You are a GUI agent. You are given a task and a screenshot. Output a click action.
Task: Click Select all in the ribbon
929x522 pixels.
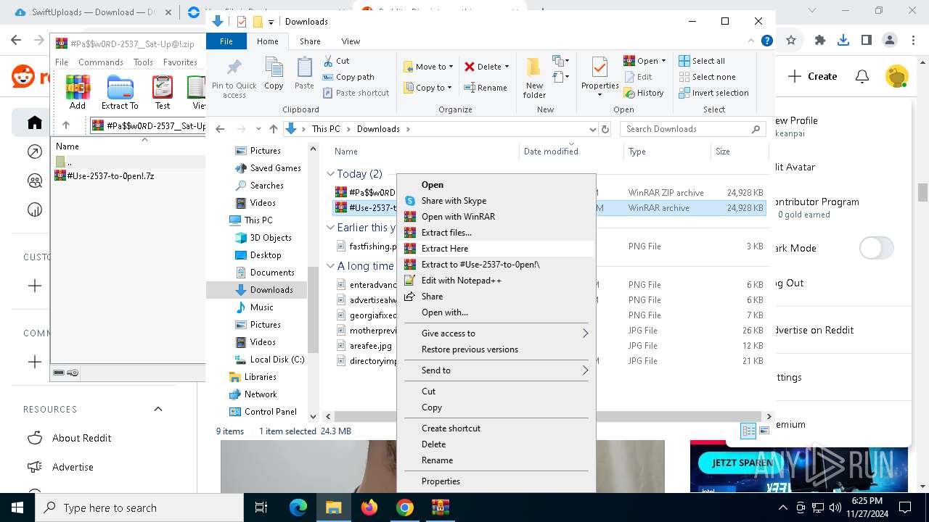702,61
